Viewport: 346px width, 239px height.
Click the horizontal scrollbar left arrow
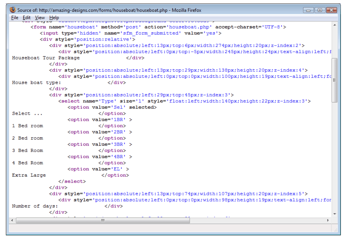point(12,221)
